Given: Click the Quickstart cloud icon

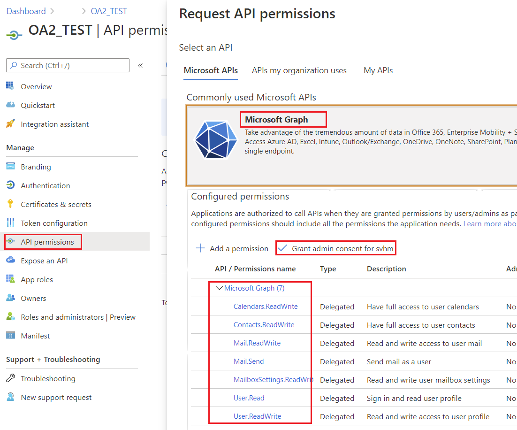Looking at the screenshot, I should [10, 105].
